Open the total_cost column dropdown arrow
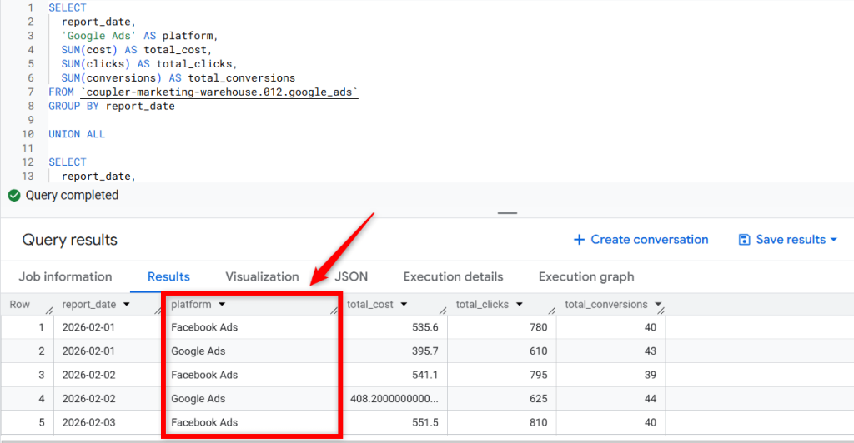The image size is (854, 443). [x=404, y=305]
